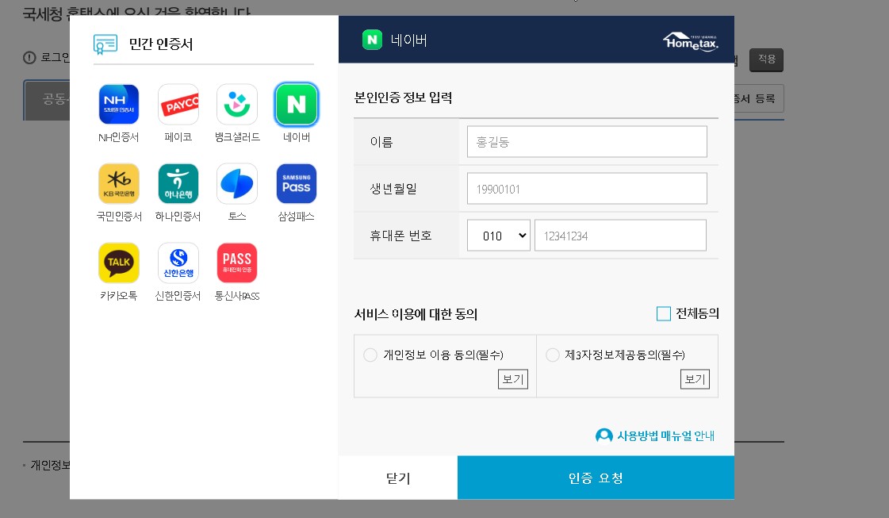Choose PAYCO as the authentication provider
The height and width of the screenshot is (518, 889).
pos(178,104)
